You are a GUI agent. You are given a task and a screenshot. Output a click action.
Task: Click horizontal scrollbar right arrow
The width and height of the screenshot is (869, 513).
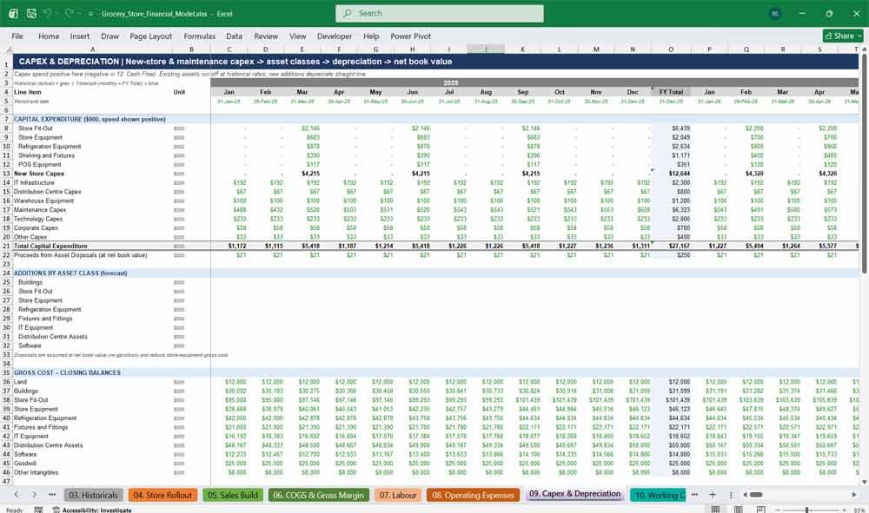pyautogui.click(x=854, y=494)
